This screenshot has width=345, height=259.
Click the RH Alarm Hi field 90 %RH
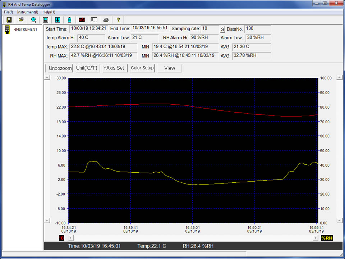(204, 38)
